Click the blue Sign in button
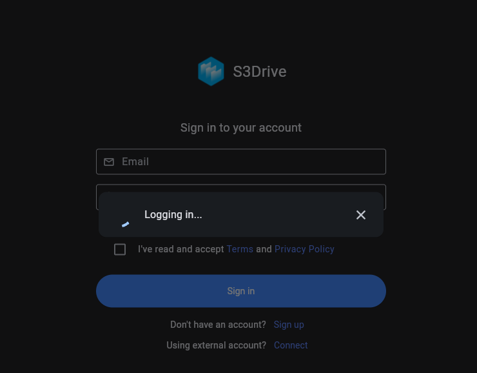This screenshot has height=373, width=477. [241, 291]
